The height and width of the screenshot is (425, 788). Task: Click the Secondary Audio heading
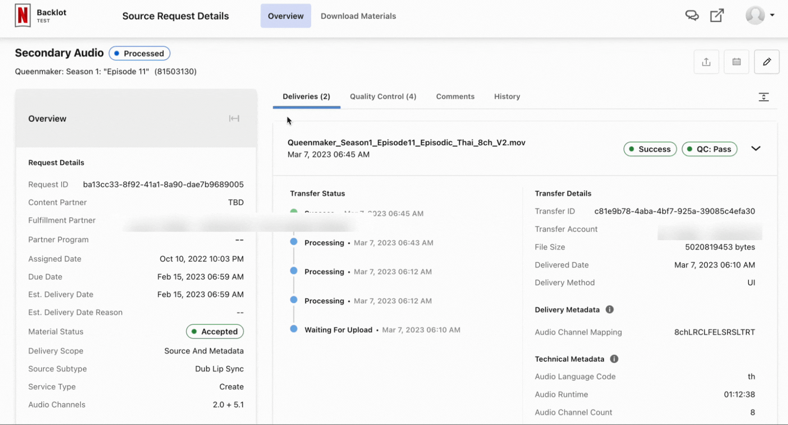59,53
